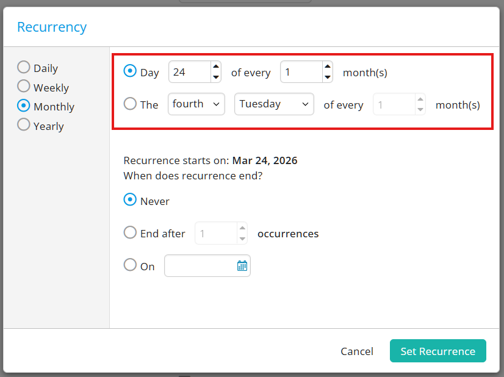Choose the Monthly recurrence option
Viewport: 504px width, 377px height.
coord(24,106)
